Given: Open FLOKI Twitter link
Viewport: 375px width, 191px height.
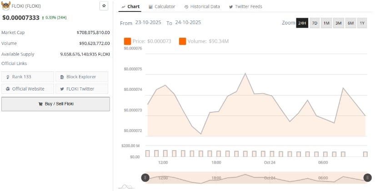Looking at the screenshot, I should pos(82,89).
